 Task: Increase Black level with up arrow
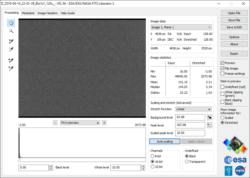[51, 166]
